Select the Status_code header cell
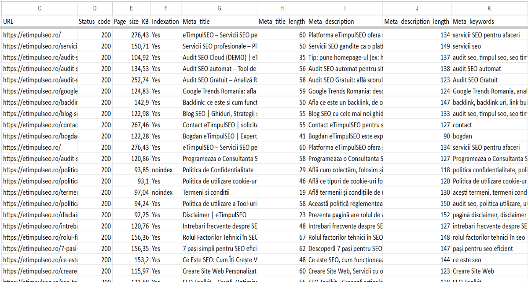Viewport: 528px width, 282px height. click(95, 21)
